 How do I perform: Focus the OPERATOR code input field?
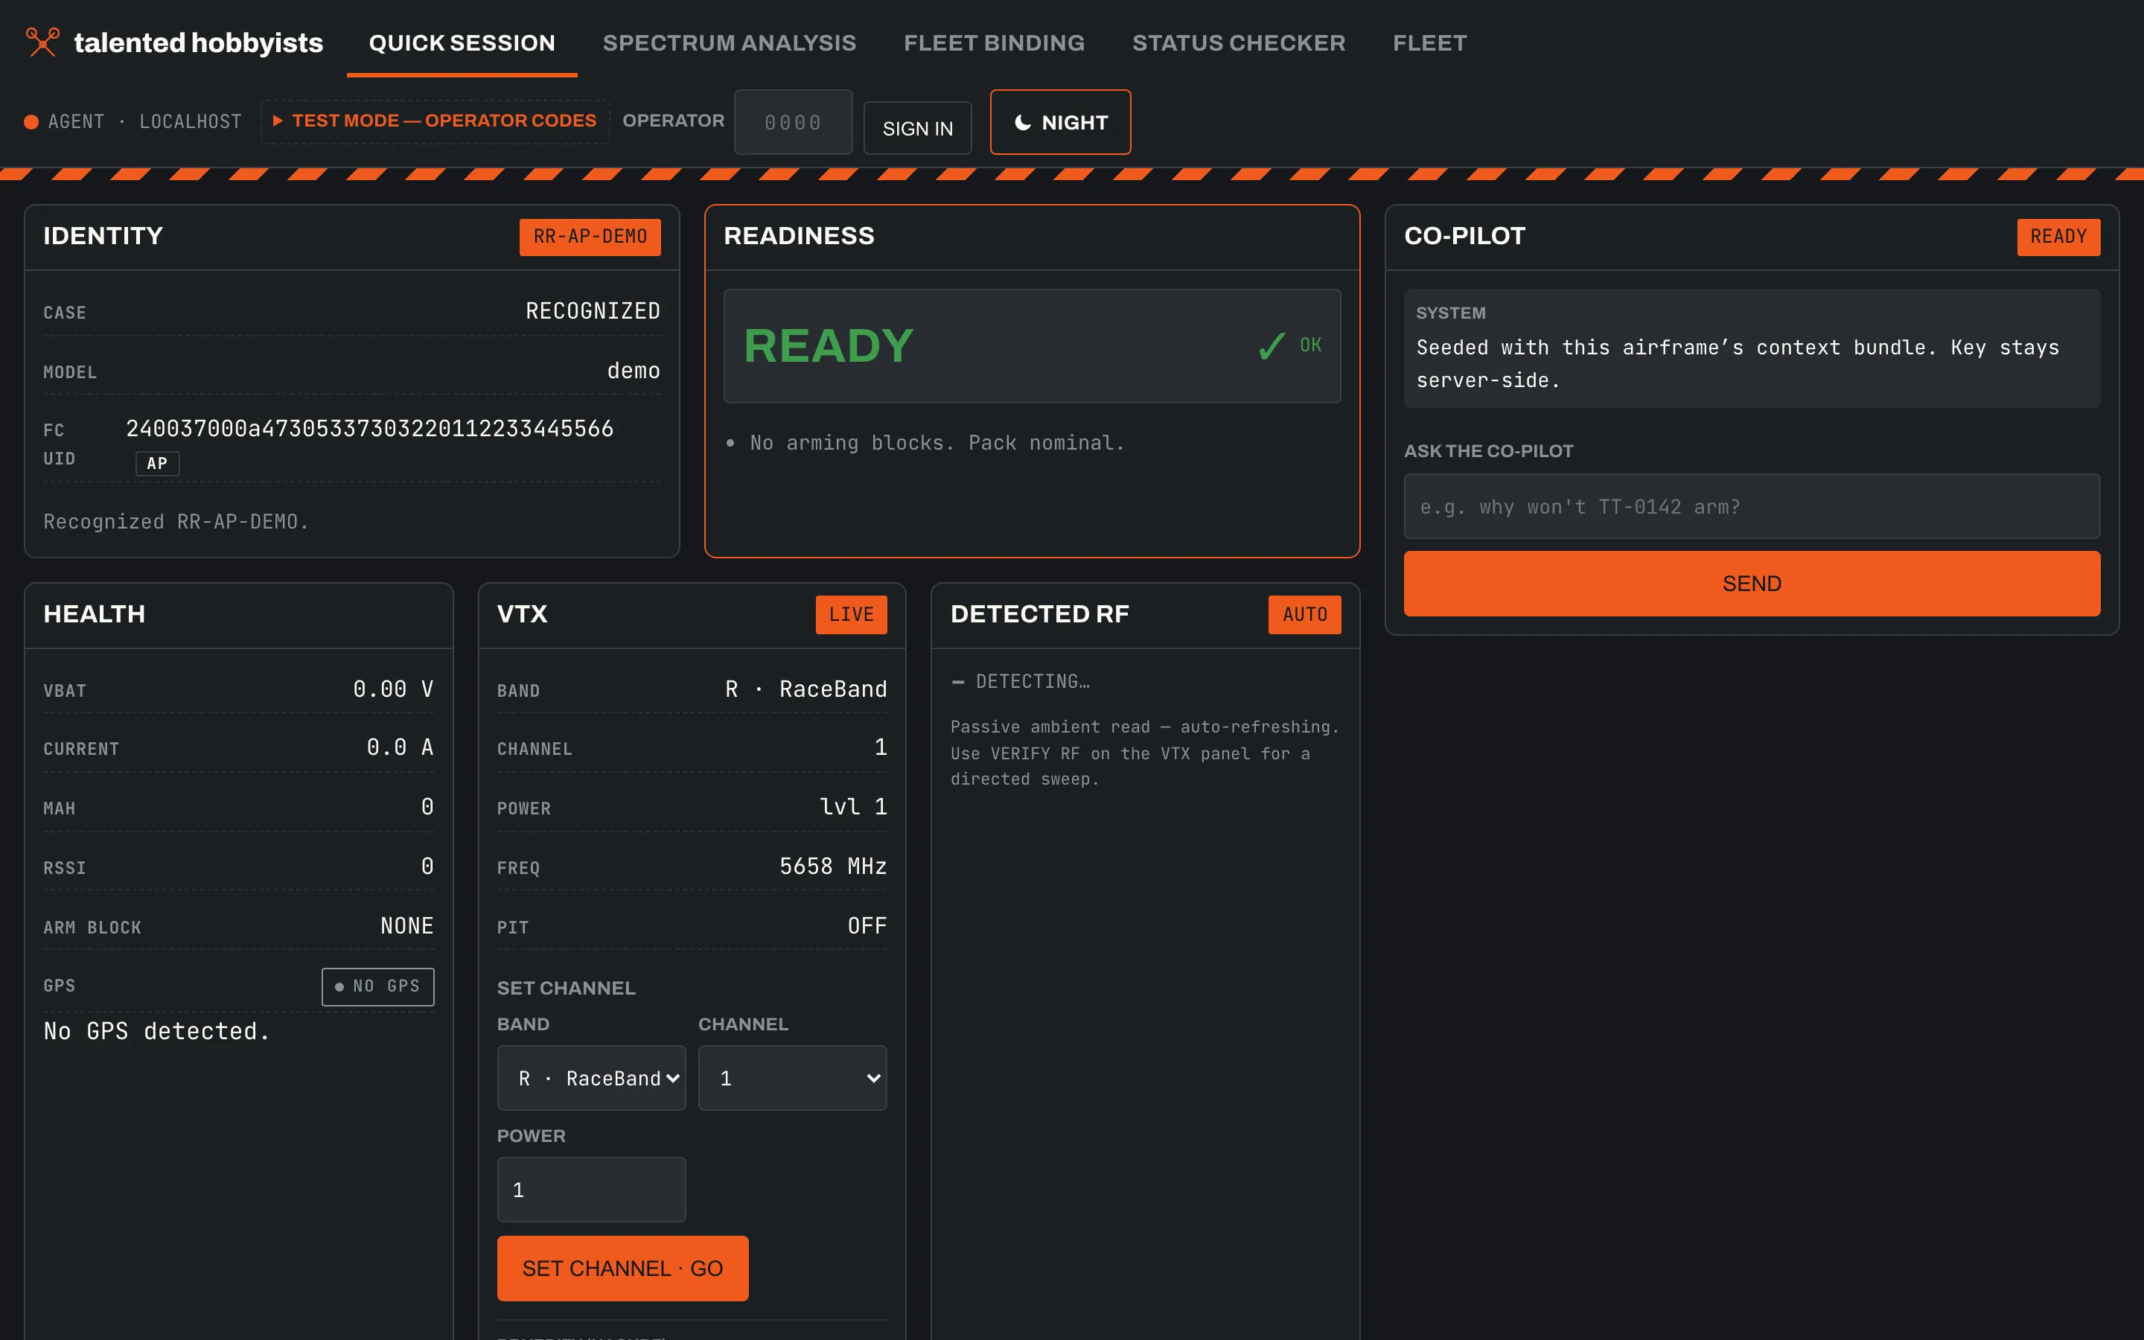click(793, 122)
